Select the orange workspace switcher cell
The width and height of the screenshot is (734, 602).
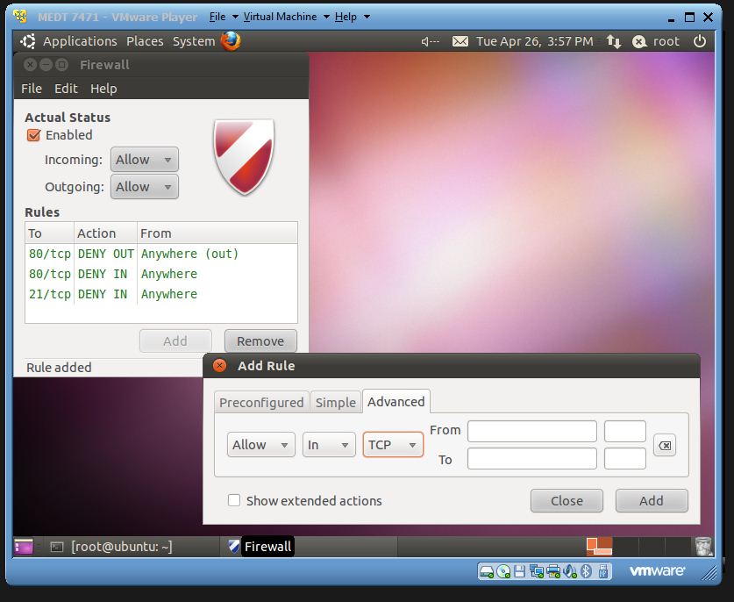[599, 546]
